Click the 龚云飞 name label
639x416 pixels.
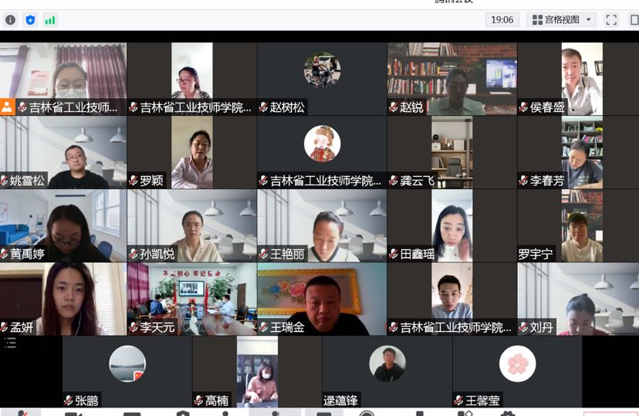417,181
